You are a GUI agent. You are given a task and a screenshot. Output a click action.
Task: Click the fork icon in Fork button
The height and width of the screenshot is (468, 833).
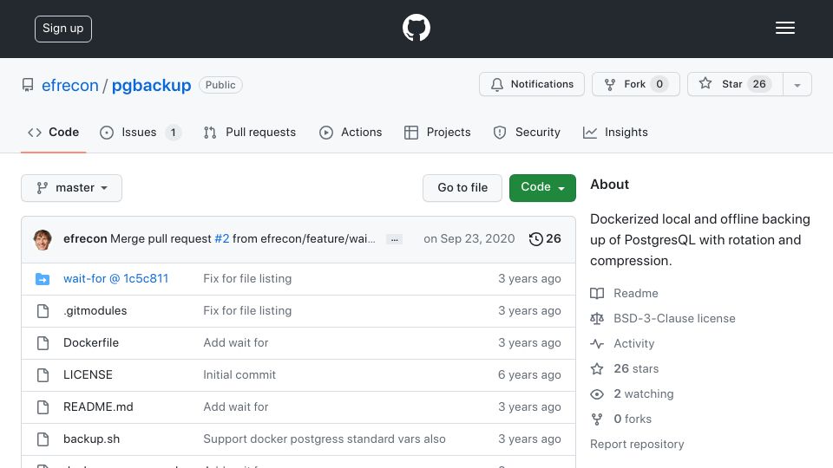pos(610,84)
